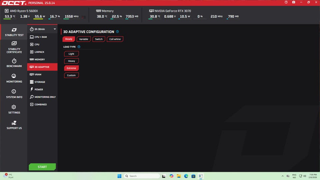Open the Windows Start menu

(x=119, y=176)
